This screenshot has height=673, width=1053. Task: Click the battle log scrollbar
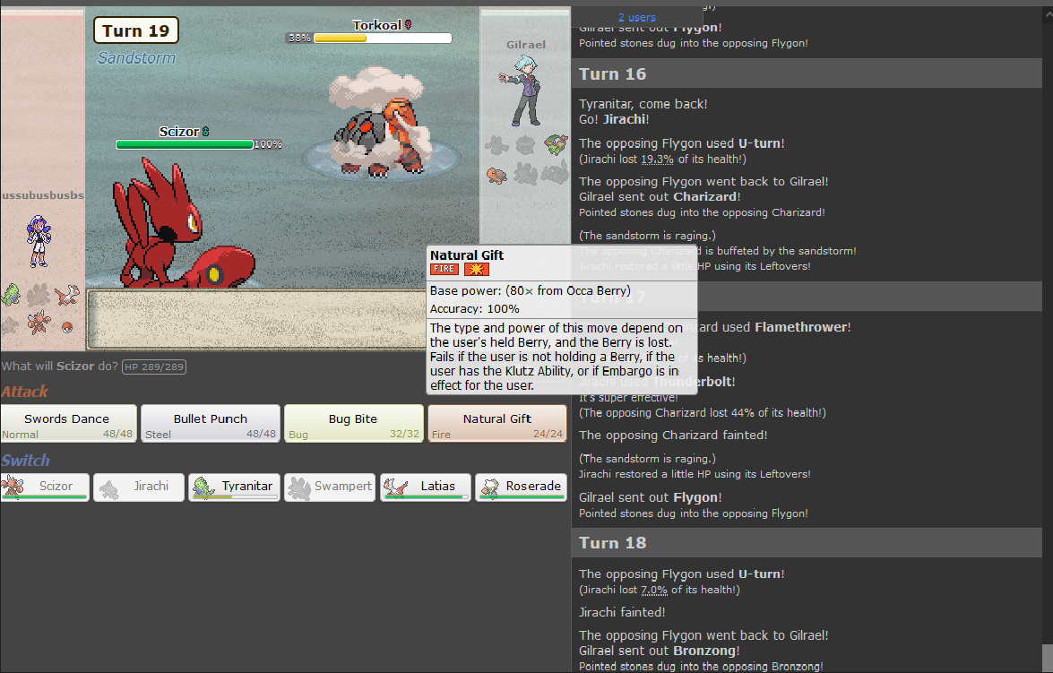1047,658
